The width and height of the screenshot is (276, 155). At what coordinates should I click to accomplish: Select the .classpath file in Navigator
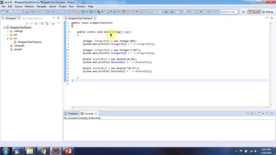[19, 46]
